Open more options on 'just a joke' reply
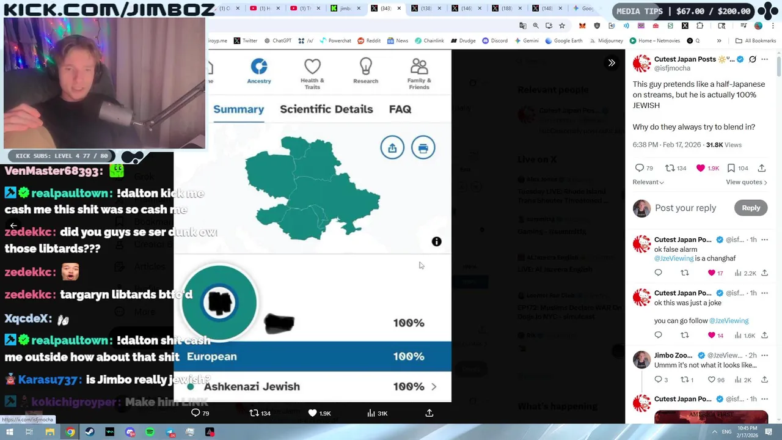The width and height of the screenshot is (782, 440). [764, 293]
